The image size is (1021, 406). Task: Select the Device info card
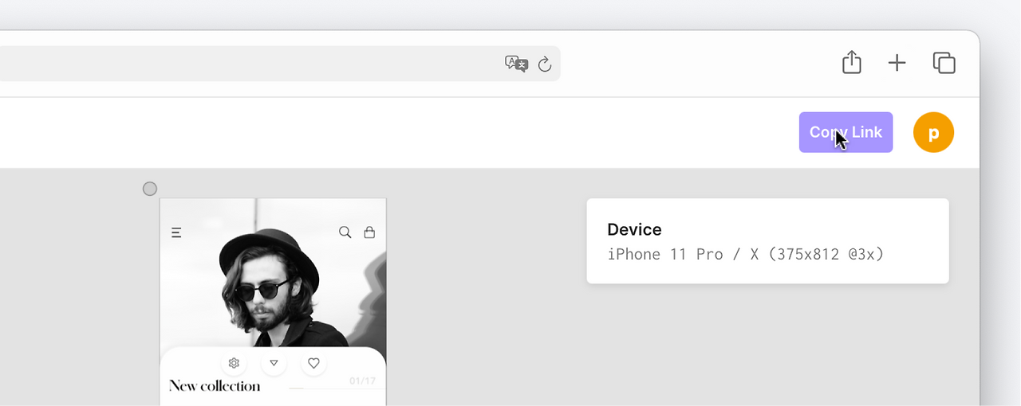(767, 240)
